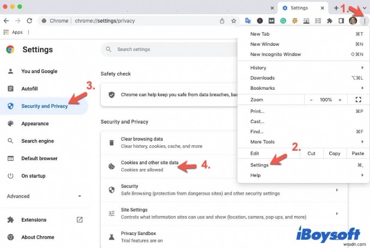Choose New Window from Chrome menu
The height and width of the screenshot is (248, 370).
coord(303,44)
